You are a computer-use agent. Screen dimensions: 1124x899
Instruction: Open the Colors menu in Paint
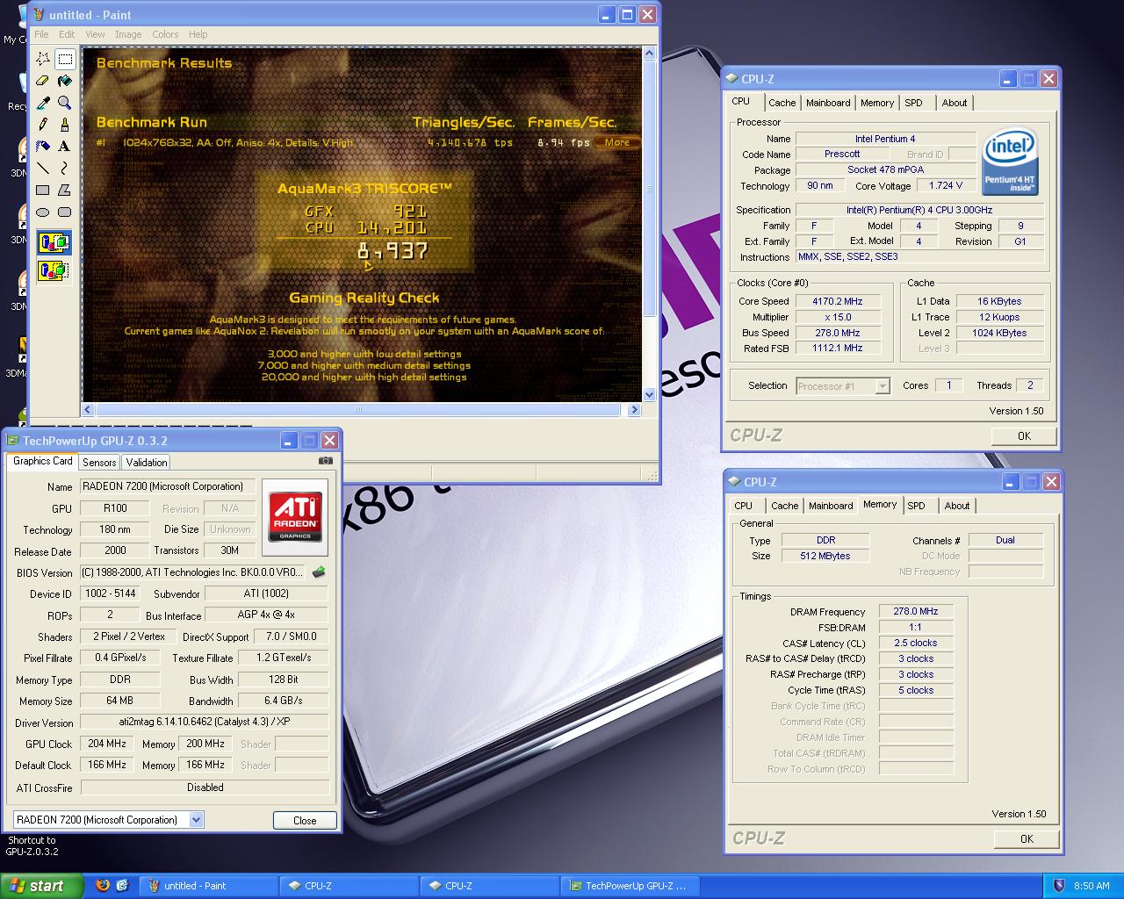coord(165,34)
